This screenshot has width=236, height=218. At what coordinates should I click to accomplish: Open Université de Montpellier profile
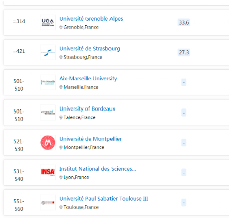pyautogui.click(x=90, y=139)
